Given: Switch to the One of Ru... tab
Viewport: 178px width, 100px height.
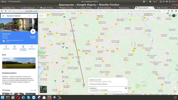Looking at the screenshot, I should (87, 8).
